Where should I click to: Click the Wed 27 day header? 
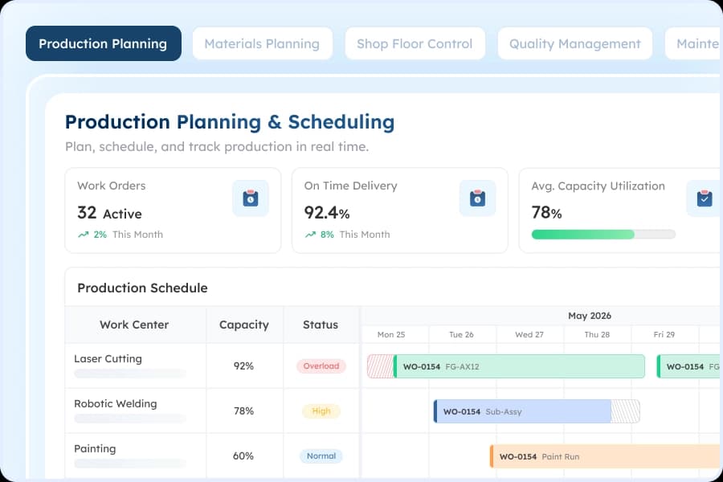tap(529, 334)
